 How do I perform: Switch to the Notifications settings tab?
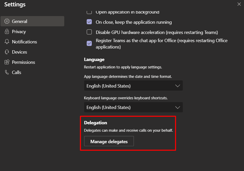(32, 42)
